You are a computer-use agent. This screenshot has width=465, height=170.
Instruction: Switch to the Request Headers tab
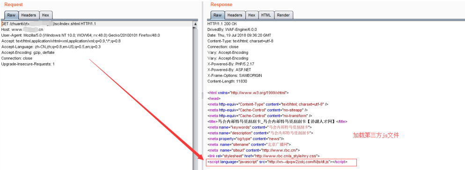click(29, 15)
